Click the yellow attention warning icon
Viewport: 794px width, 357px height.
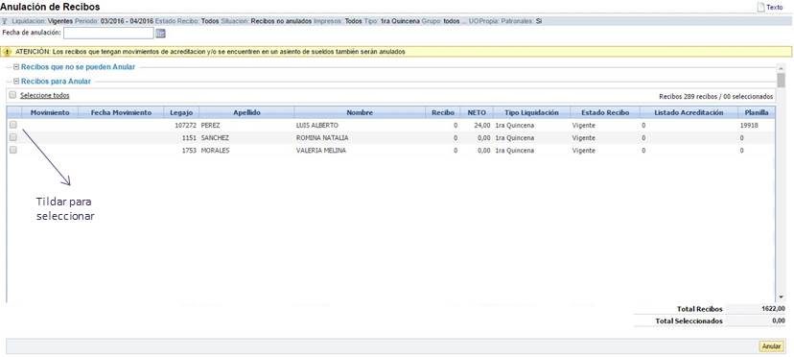pos(7,52)
